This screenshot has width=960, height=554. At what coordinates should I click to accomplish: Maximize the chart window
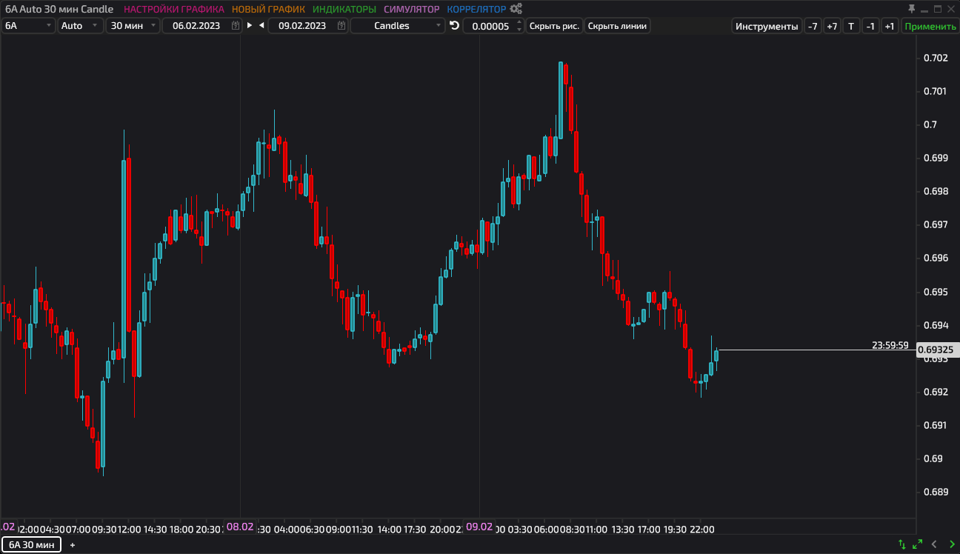click(938, 9)
